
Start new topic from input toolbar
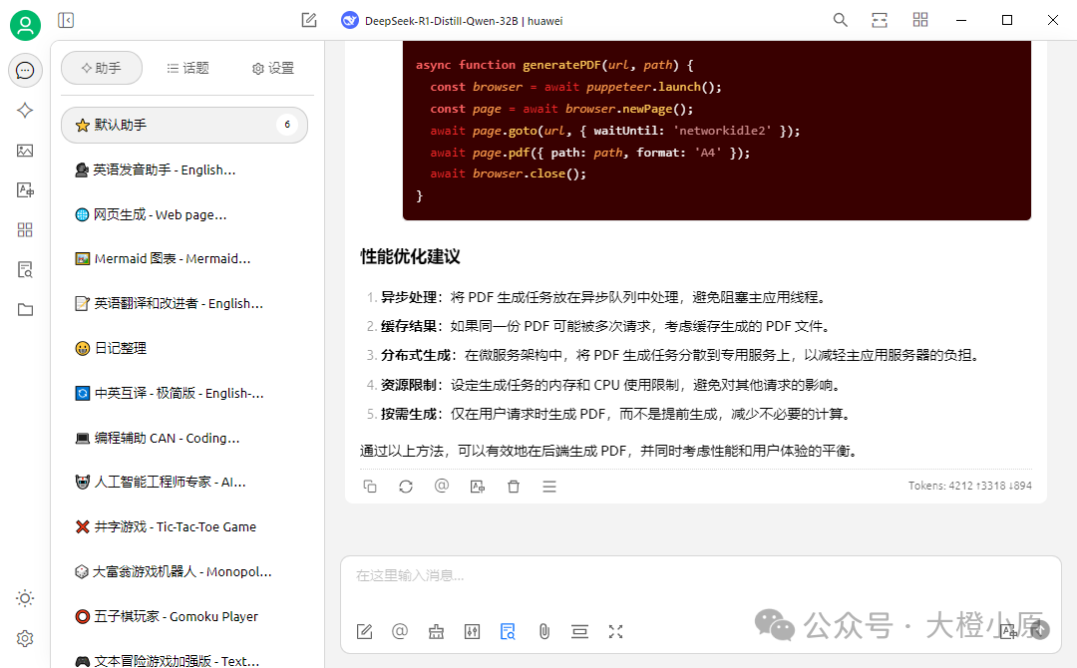(x=365, y=632)
